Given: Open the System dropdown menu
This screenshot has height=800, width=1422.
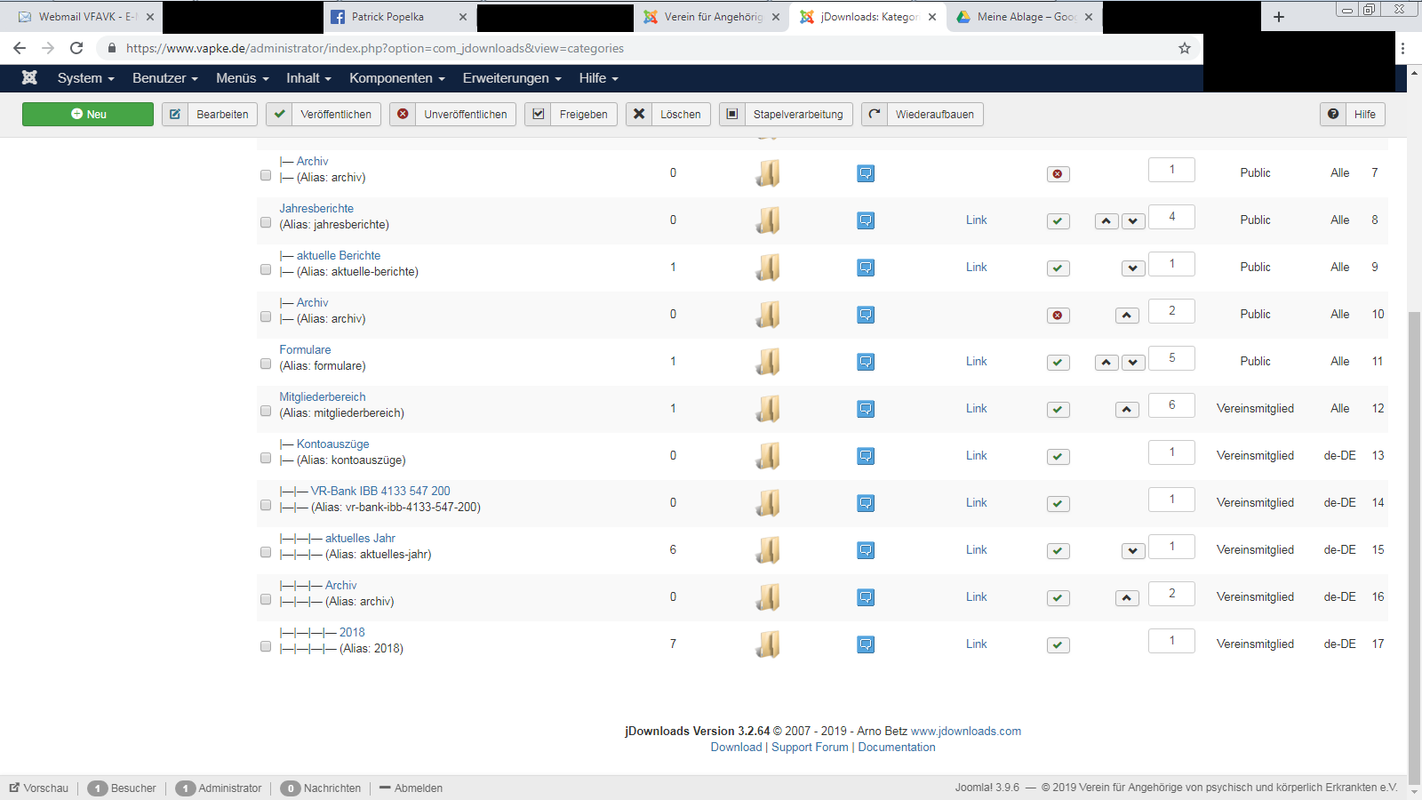Looking at the screenshot, I should [86, 78].
